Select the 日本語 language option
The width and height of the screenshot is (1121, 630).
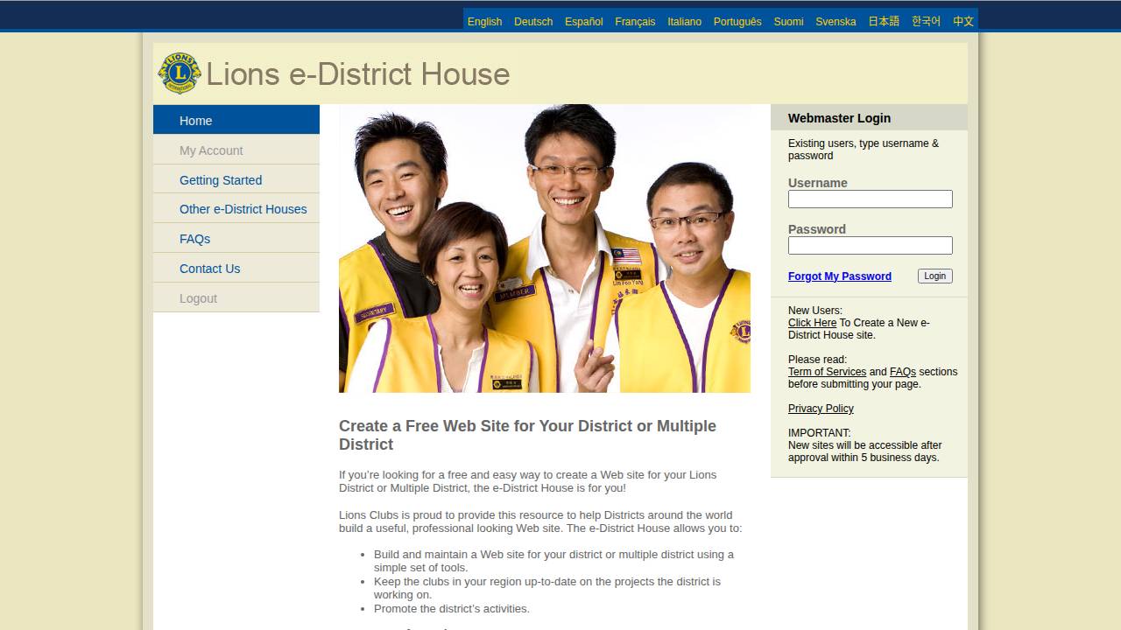click(884, 21)
